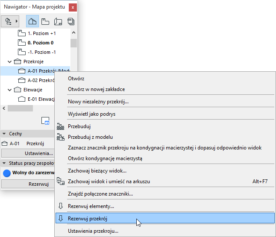276x237 pixels.
Task: Click the Przebuduj z modelu icon
Action: (x=60, y=137)
